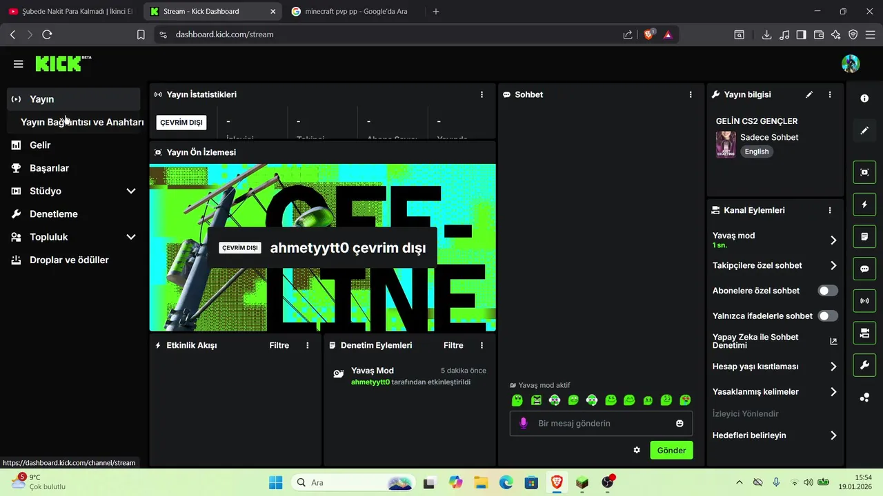Open Sohbet panel three-dot menu
The height and width of the screenshot is (496, 883).
[691, 94]
